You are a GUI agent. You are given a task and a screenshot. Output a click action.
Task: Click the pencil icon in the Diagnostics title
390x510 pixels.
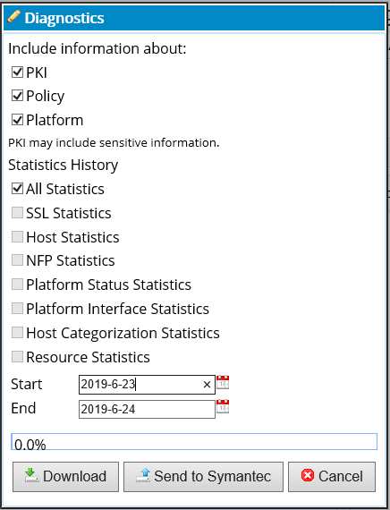point(13,16)
